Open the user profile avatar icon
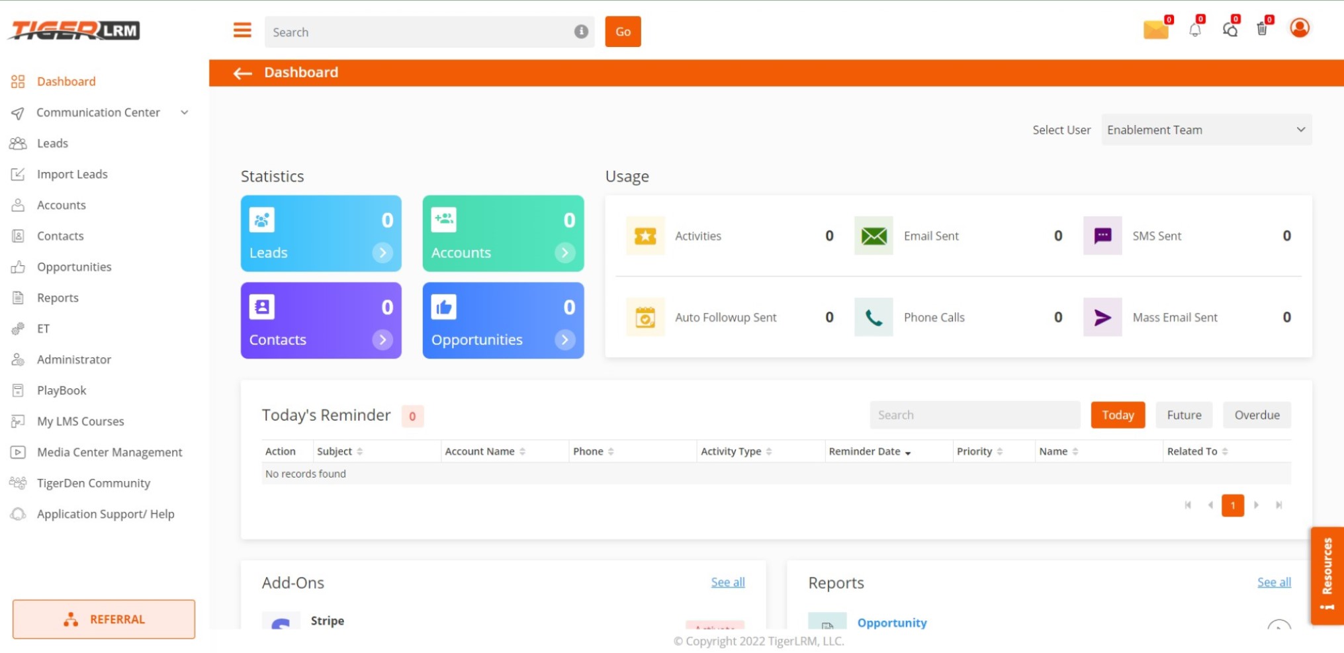The image size is (1344, 653). 1300,28
